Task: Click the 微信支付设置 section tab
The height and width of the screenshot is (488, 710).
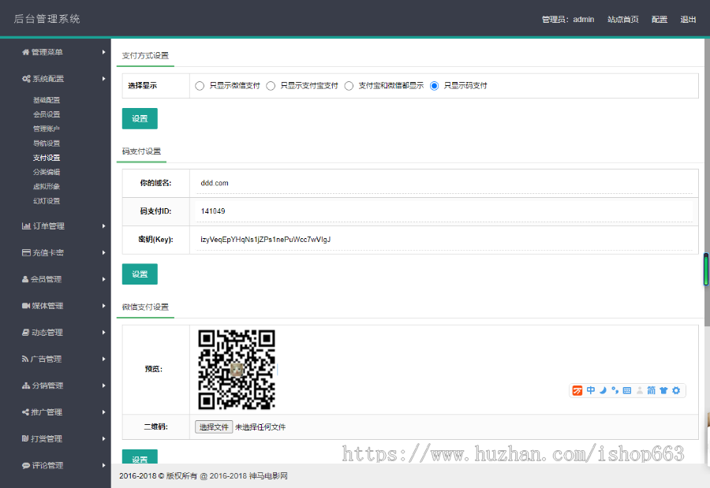Action: tap(145, 307)
